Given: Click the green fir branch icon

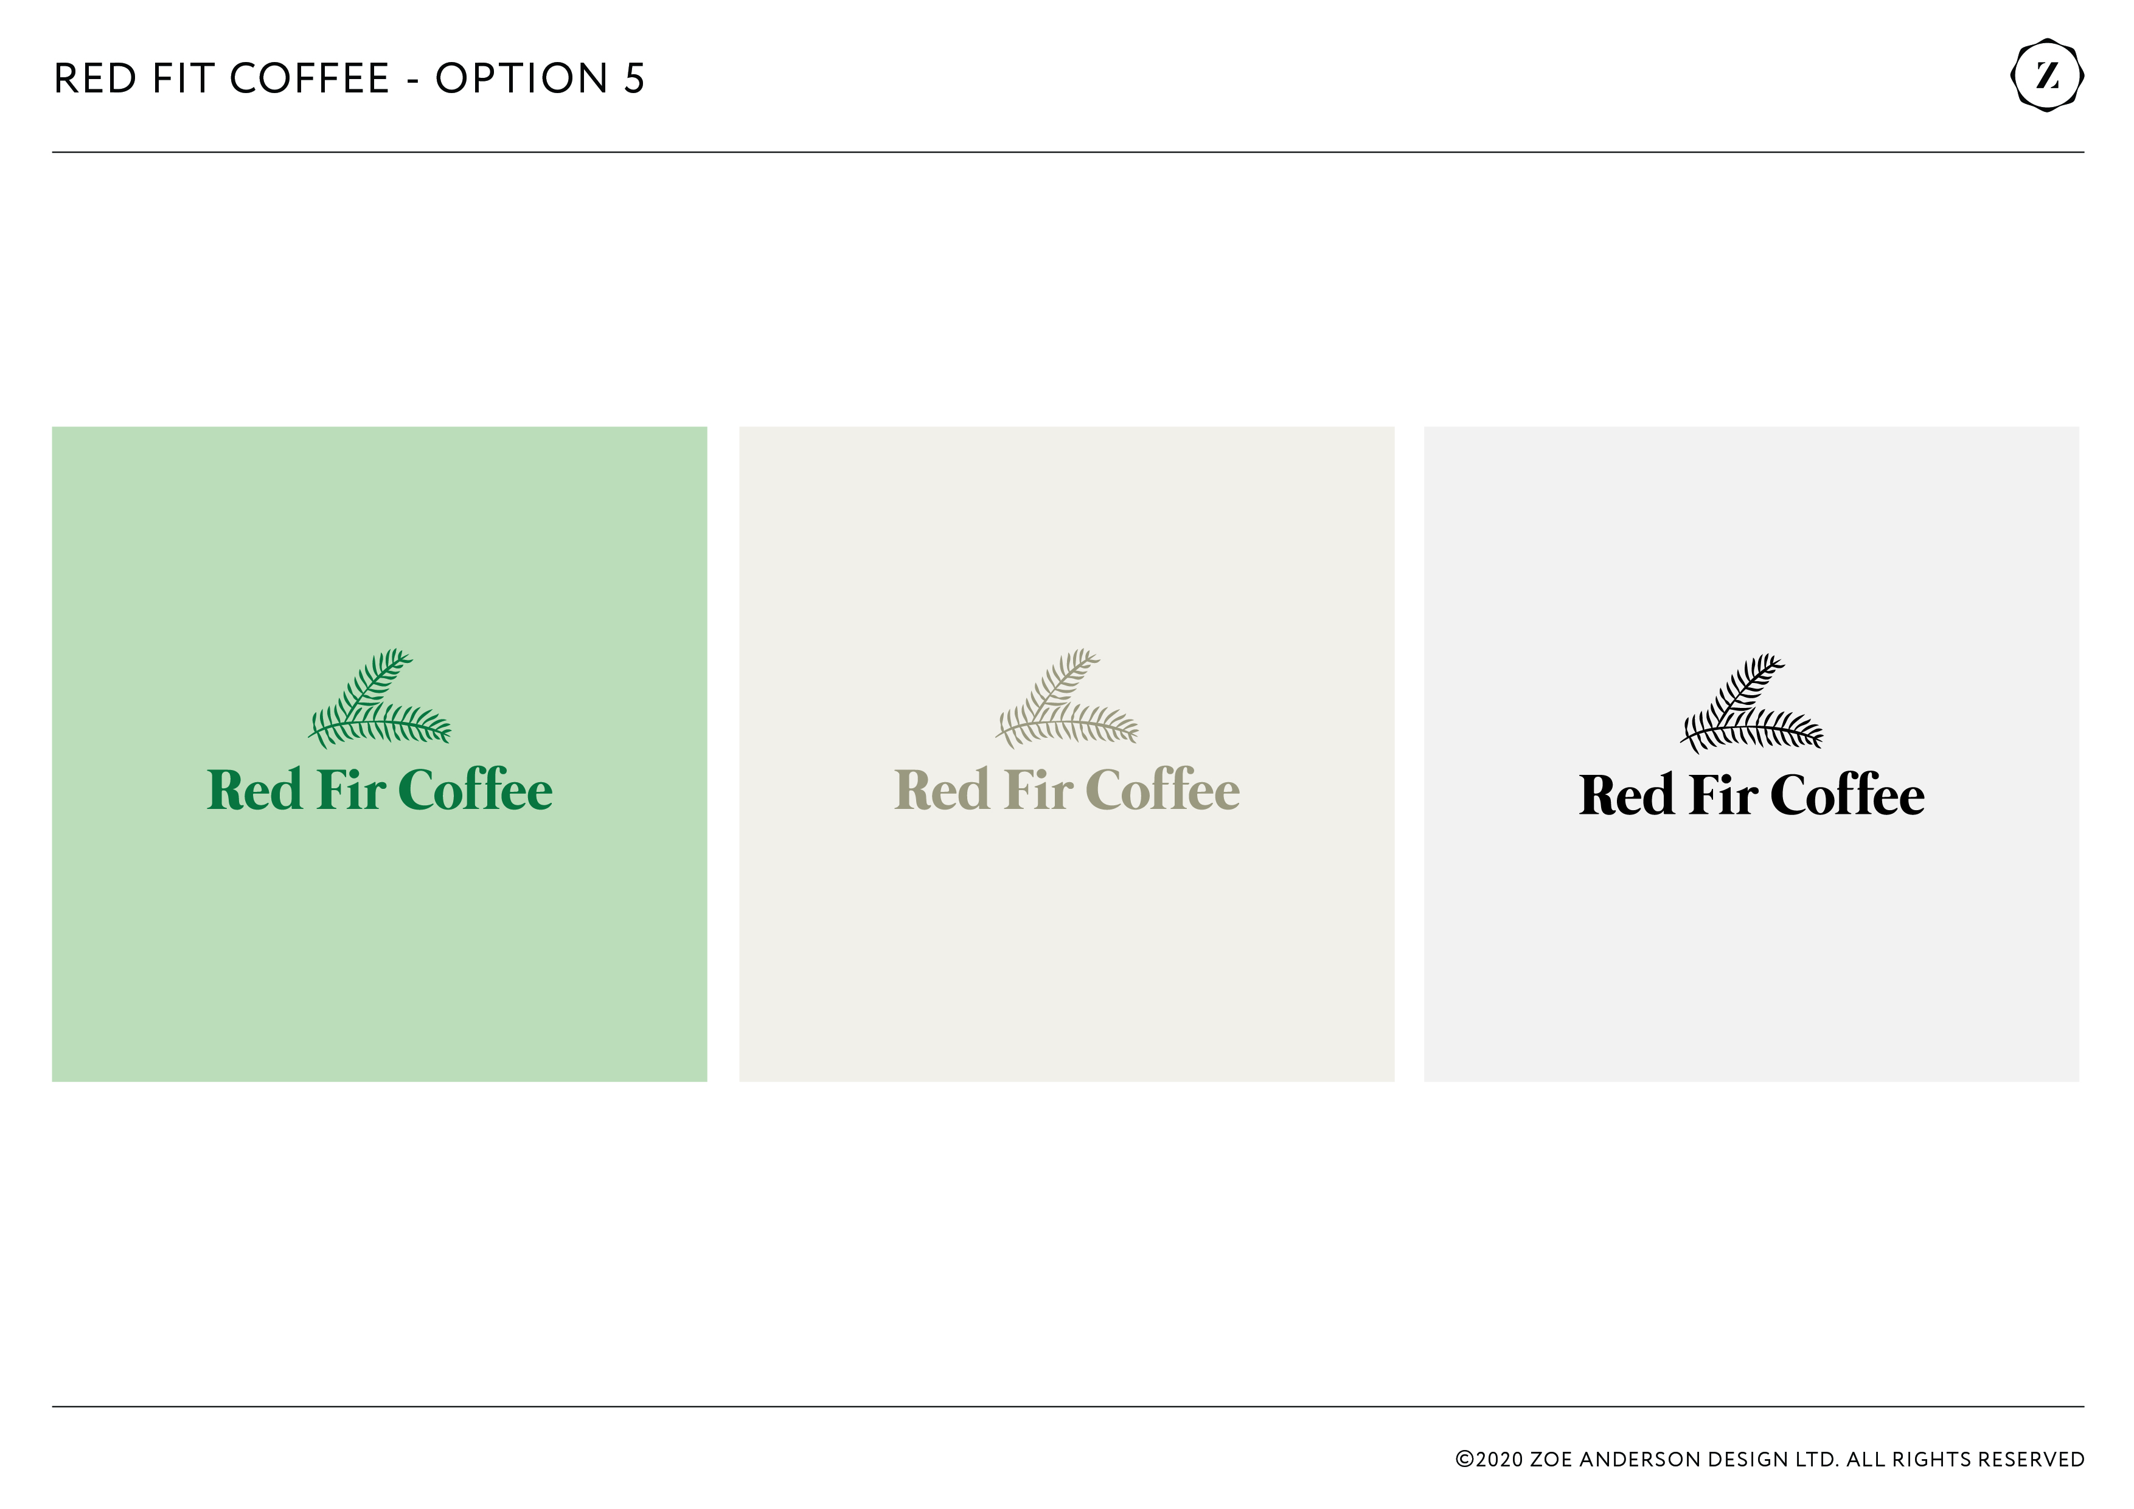Looking at the screenshot, I should [x=379, y=699].
